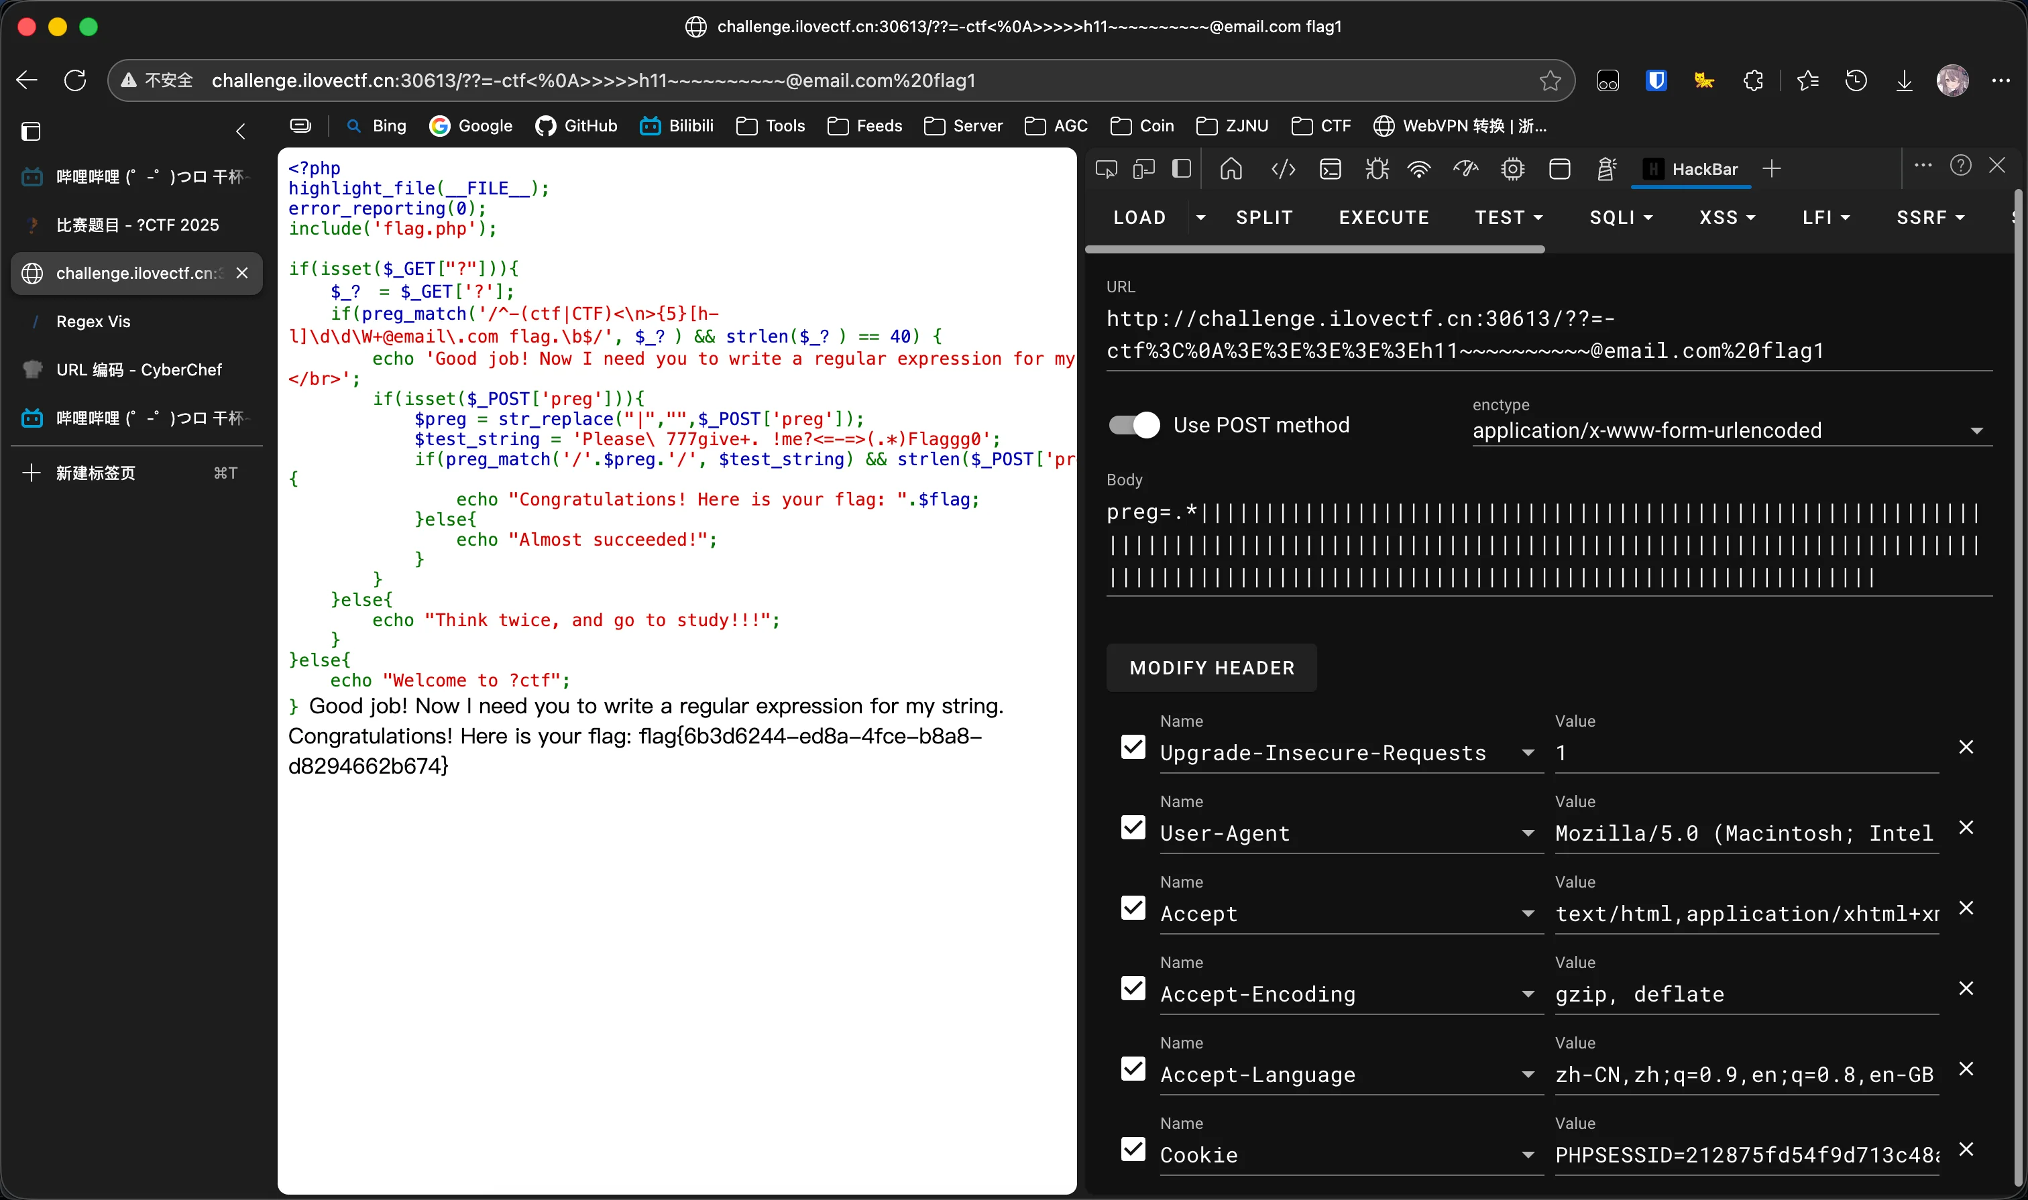The height and width of the screenshot is (1200, 2028).
Task: Click the Bitwarden shield extension icon
Action: pos(1656,80)
